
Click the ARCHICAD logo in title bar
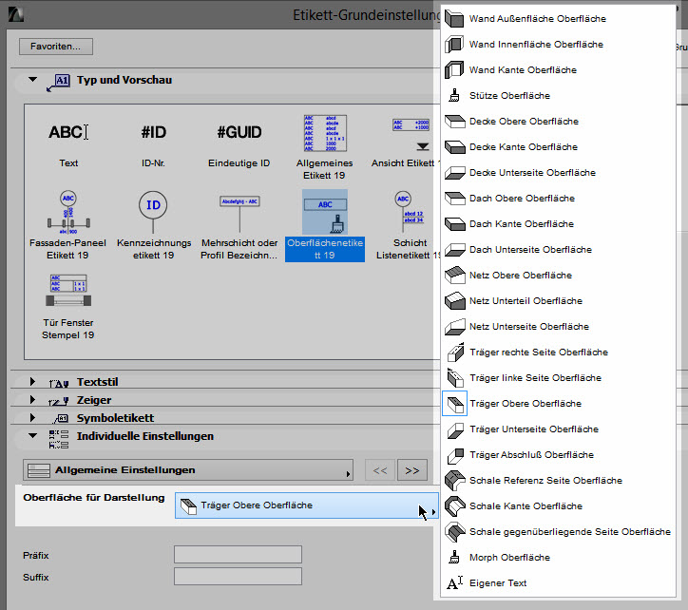pos(16,14)
